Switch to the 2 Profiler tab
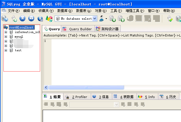This screenshot has width=181, height=122. pyautogui.click(x=77, y=97)
